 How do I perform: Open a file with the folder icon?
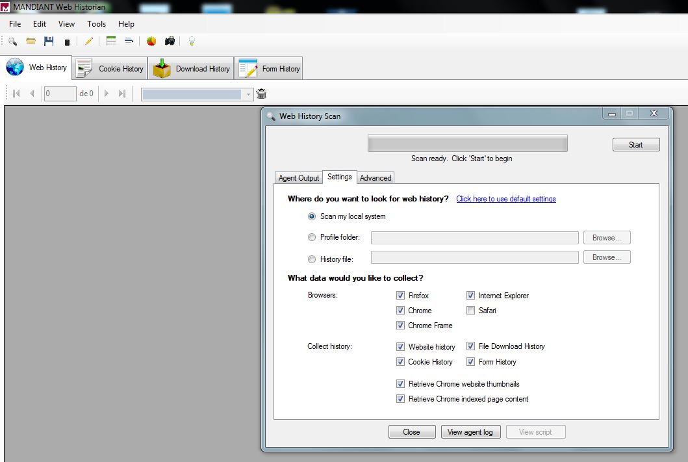click(31, 41)
